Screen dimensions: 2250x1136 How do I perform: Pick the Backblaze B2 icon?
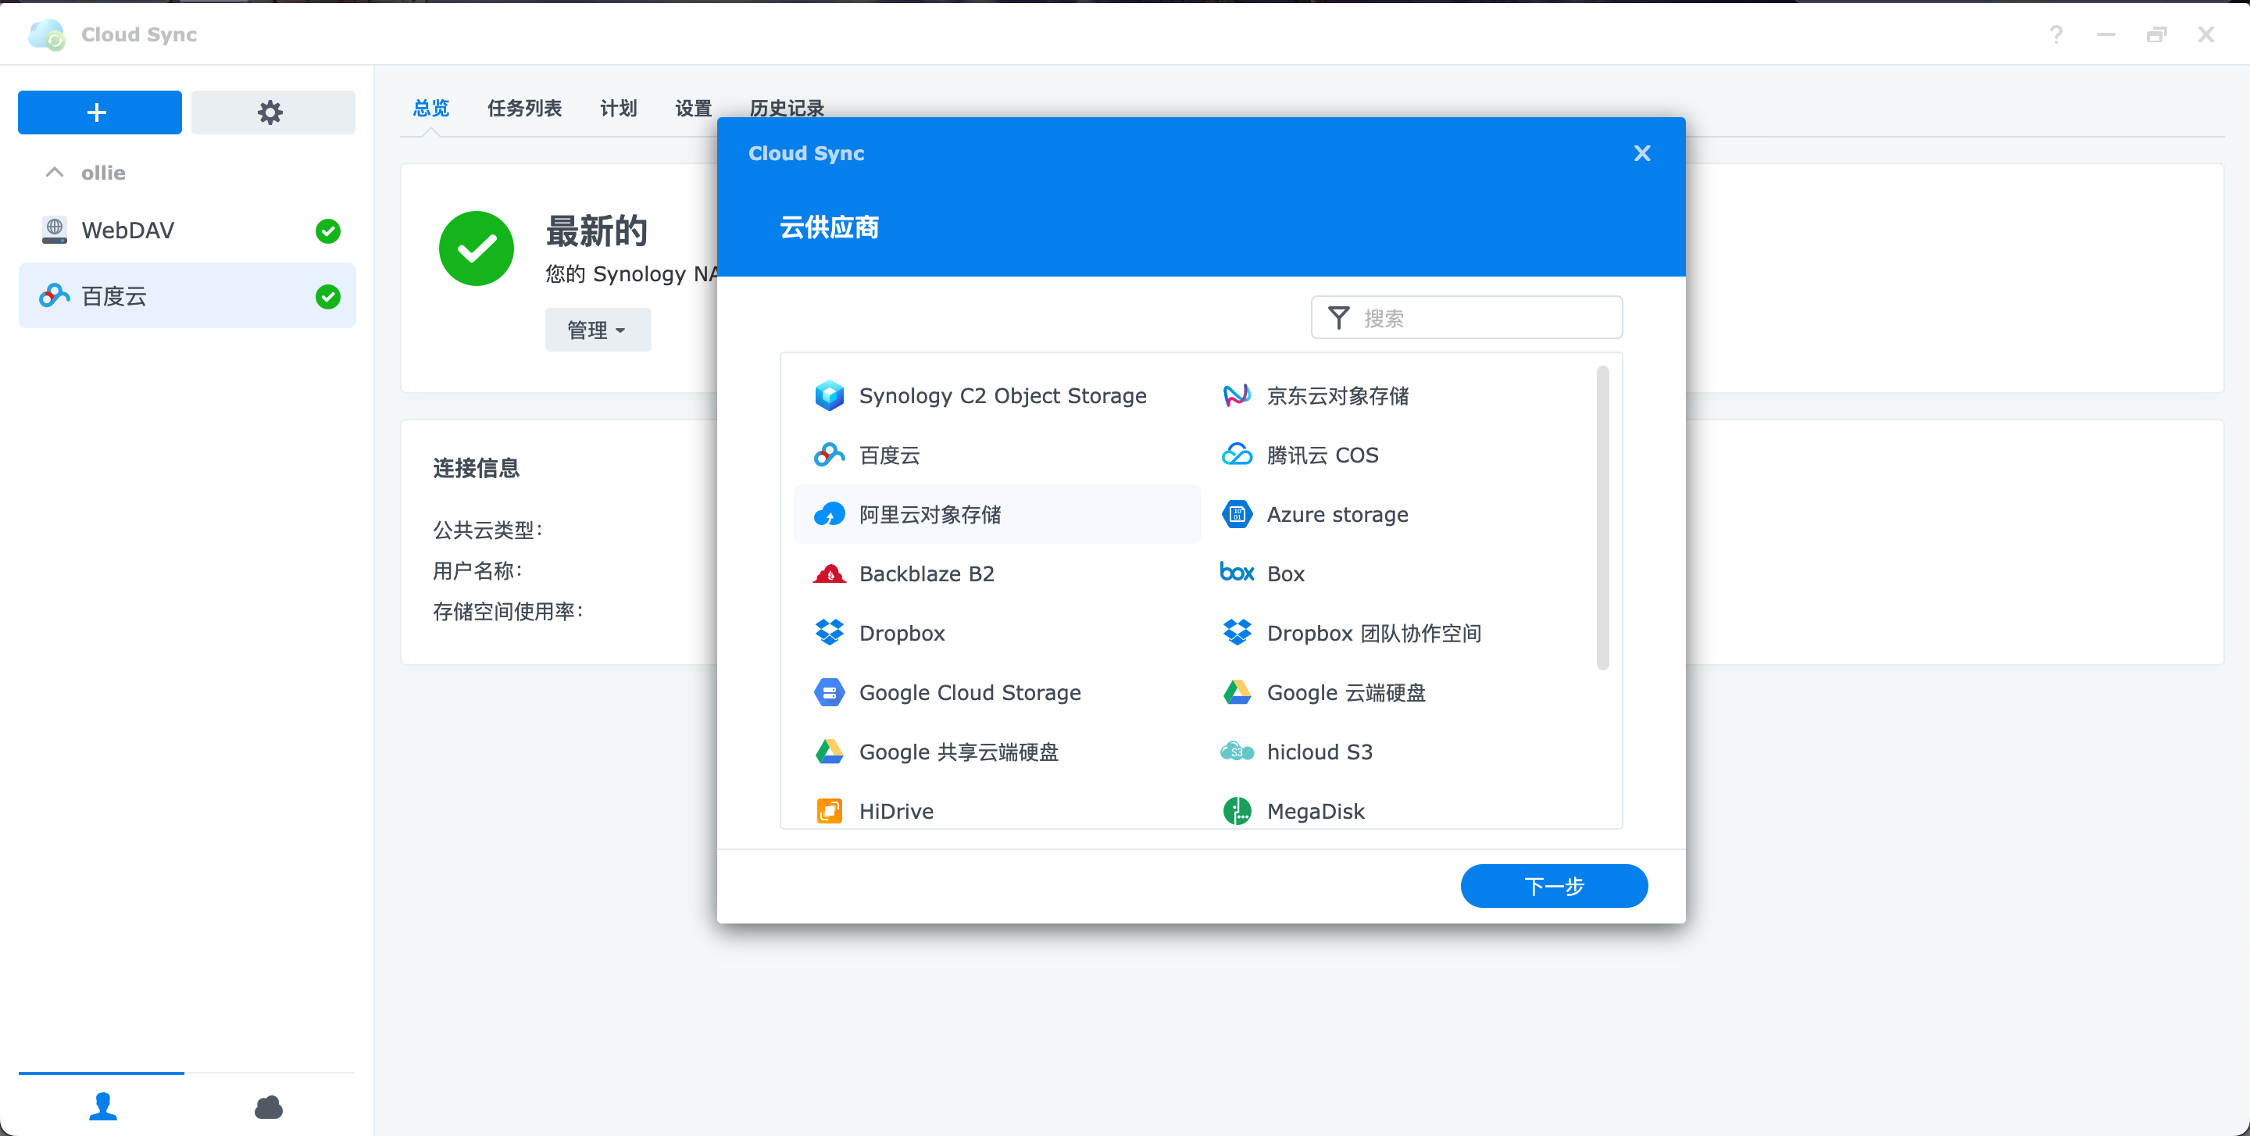coord(829,573)
